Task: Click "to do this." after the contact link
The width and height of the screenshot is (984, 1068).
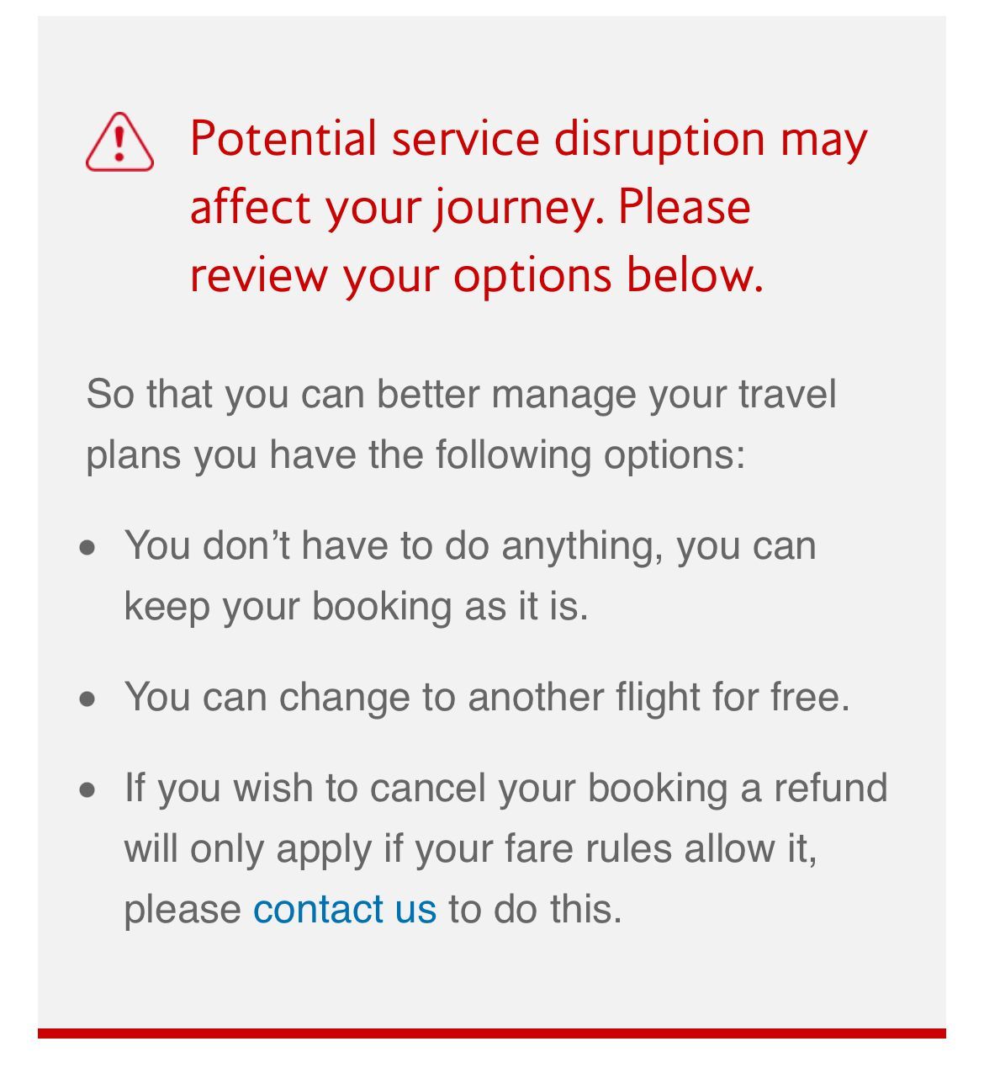Action: coord(535,909)
